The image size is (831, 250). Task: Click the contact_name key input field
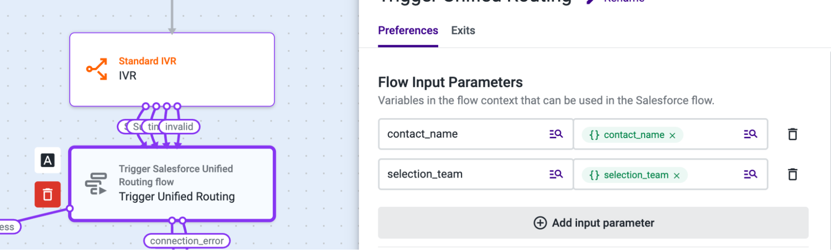click(x=461, y=134)
